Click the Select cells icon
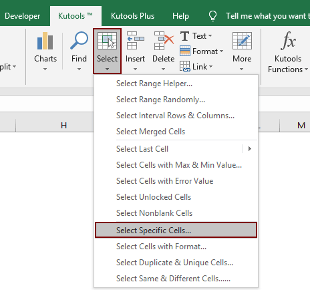 click(x=107, y=41)
